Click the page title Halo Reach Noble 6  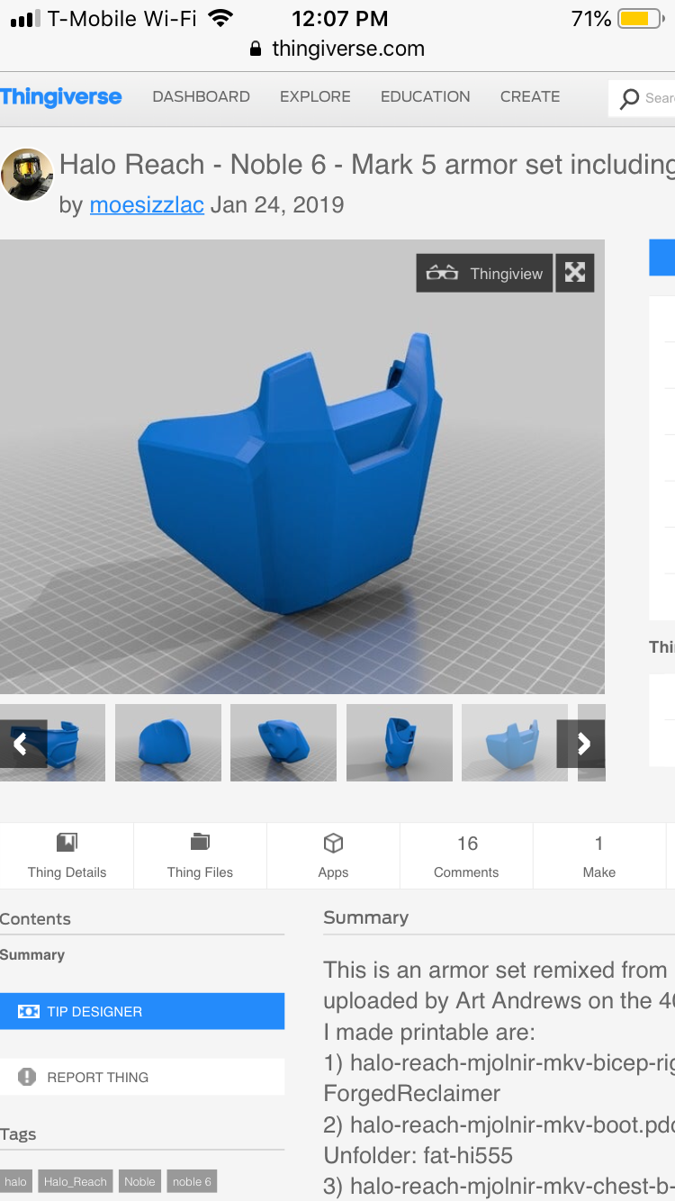click(367, 165)
